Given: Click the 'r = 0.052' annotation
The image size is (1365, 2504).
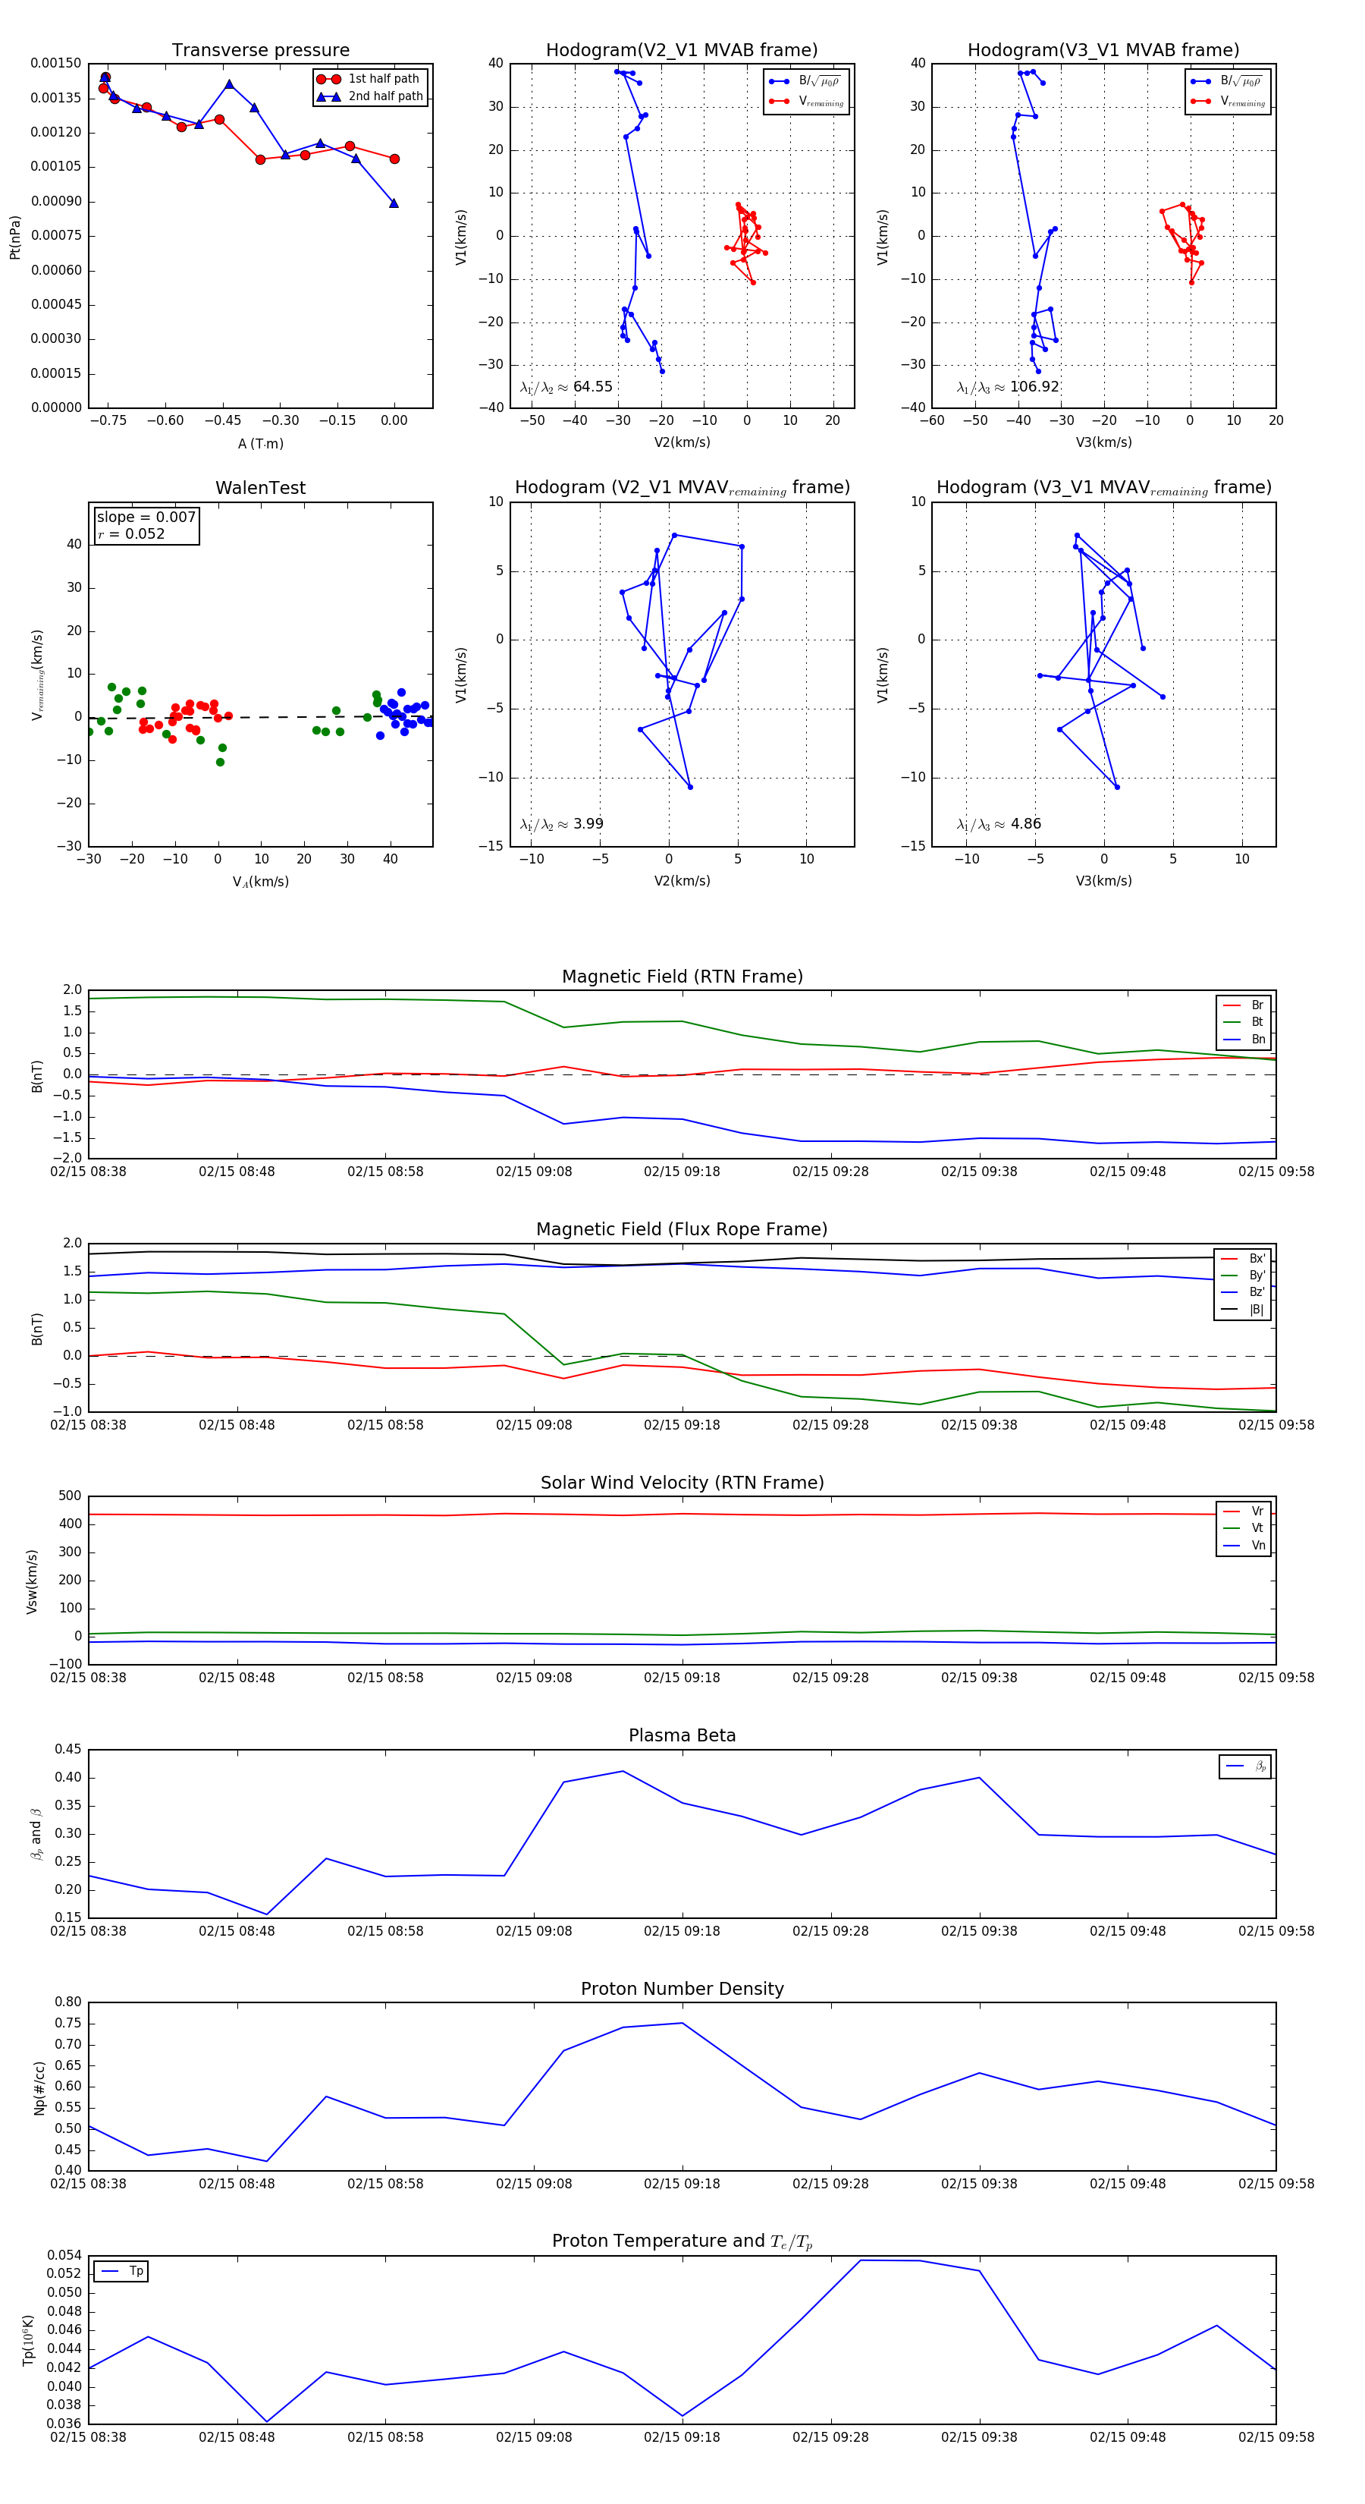Looking at the screenshot, I should pos(131,533).
